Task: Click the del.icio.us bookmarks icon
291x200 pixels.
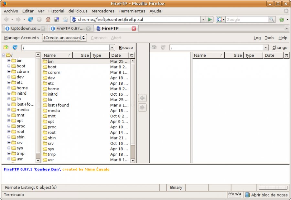Action: (57, 19)
